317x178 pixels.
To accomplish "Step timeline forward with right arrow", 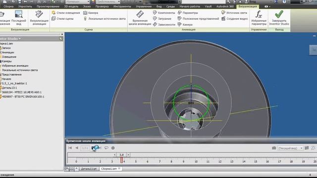I will coord(128,155).
